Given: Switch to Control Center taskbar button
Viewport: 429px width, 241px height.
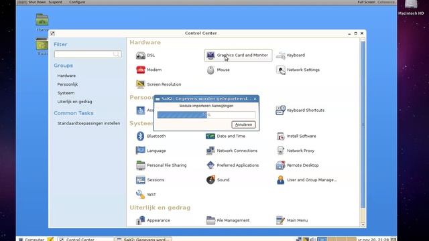Looking at the screenshot, I should [85, 240].
